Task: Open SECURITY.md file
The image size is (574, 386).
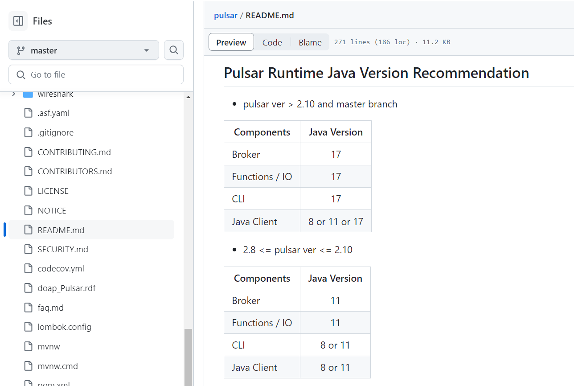Action: 63,249
